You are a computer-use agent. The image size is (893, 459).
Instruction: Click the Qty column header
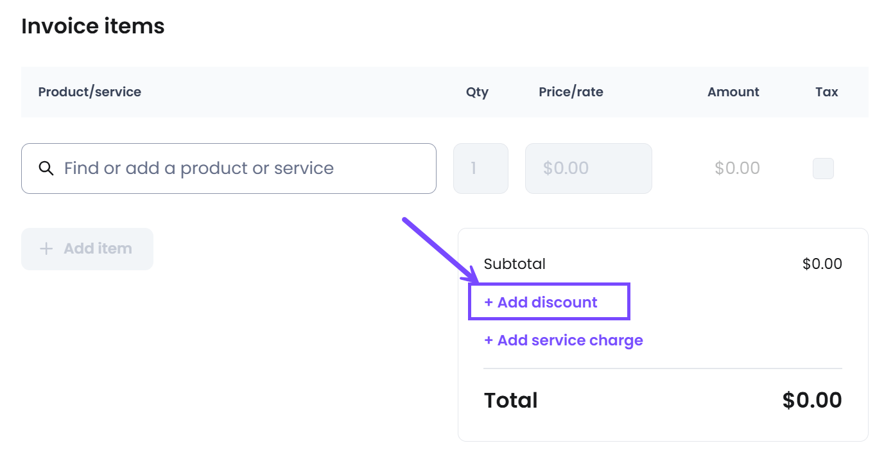(x=477, y=92)
